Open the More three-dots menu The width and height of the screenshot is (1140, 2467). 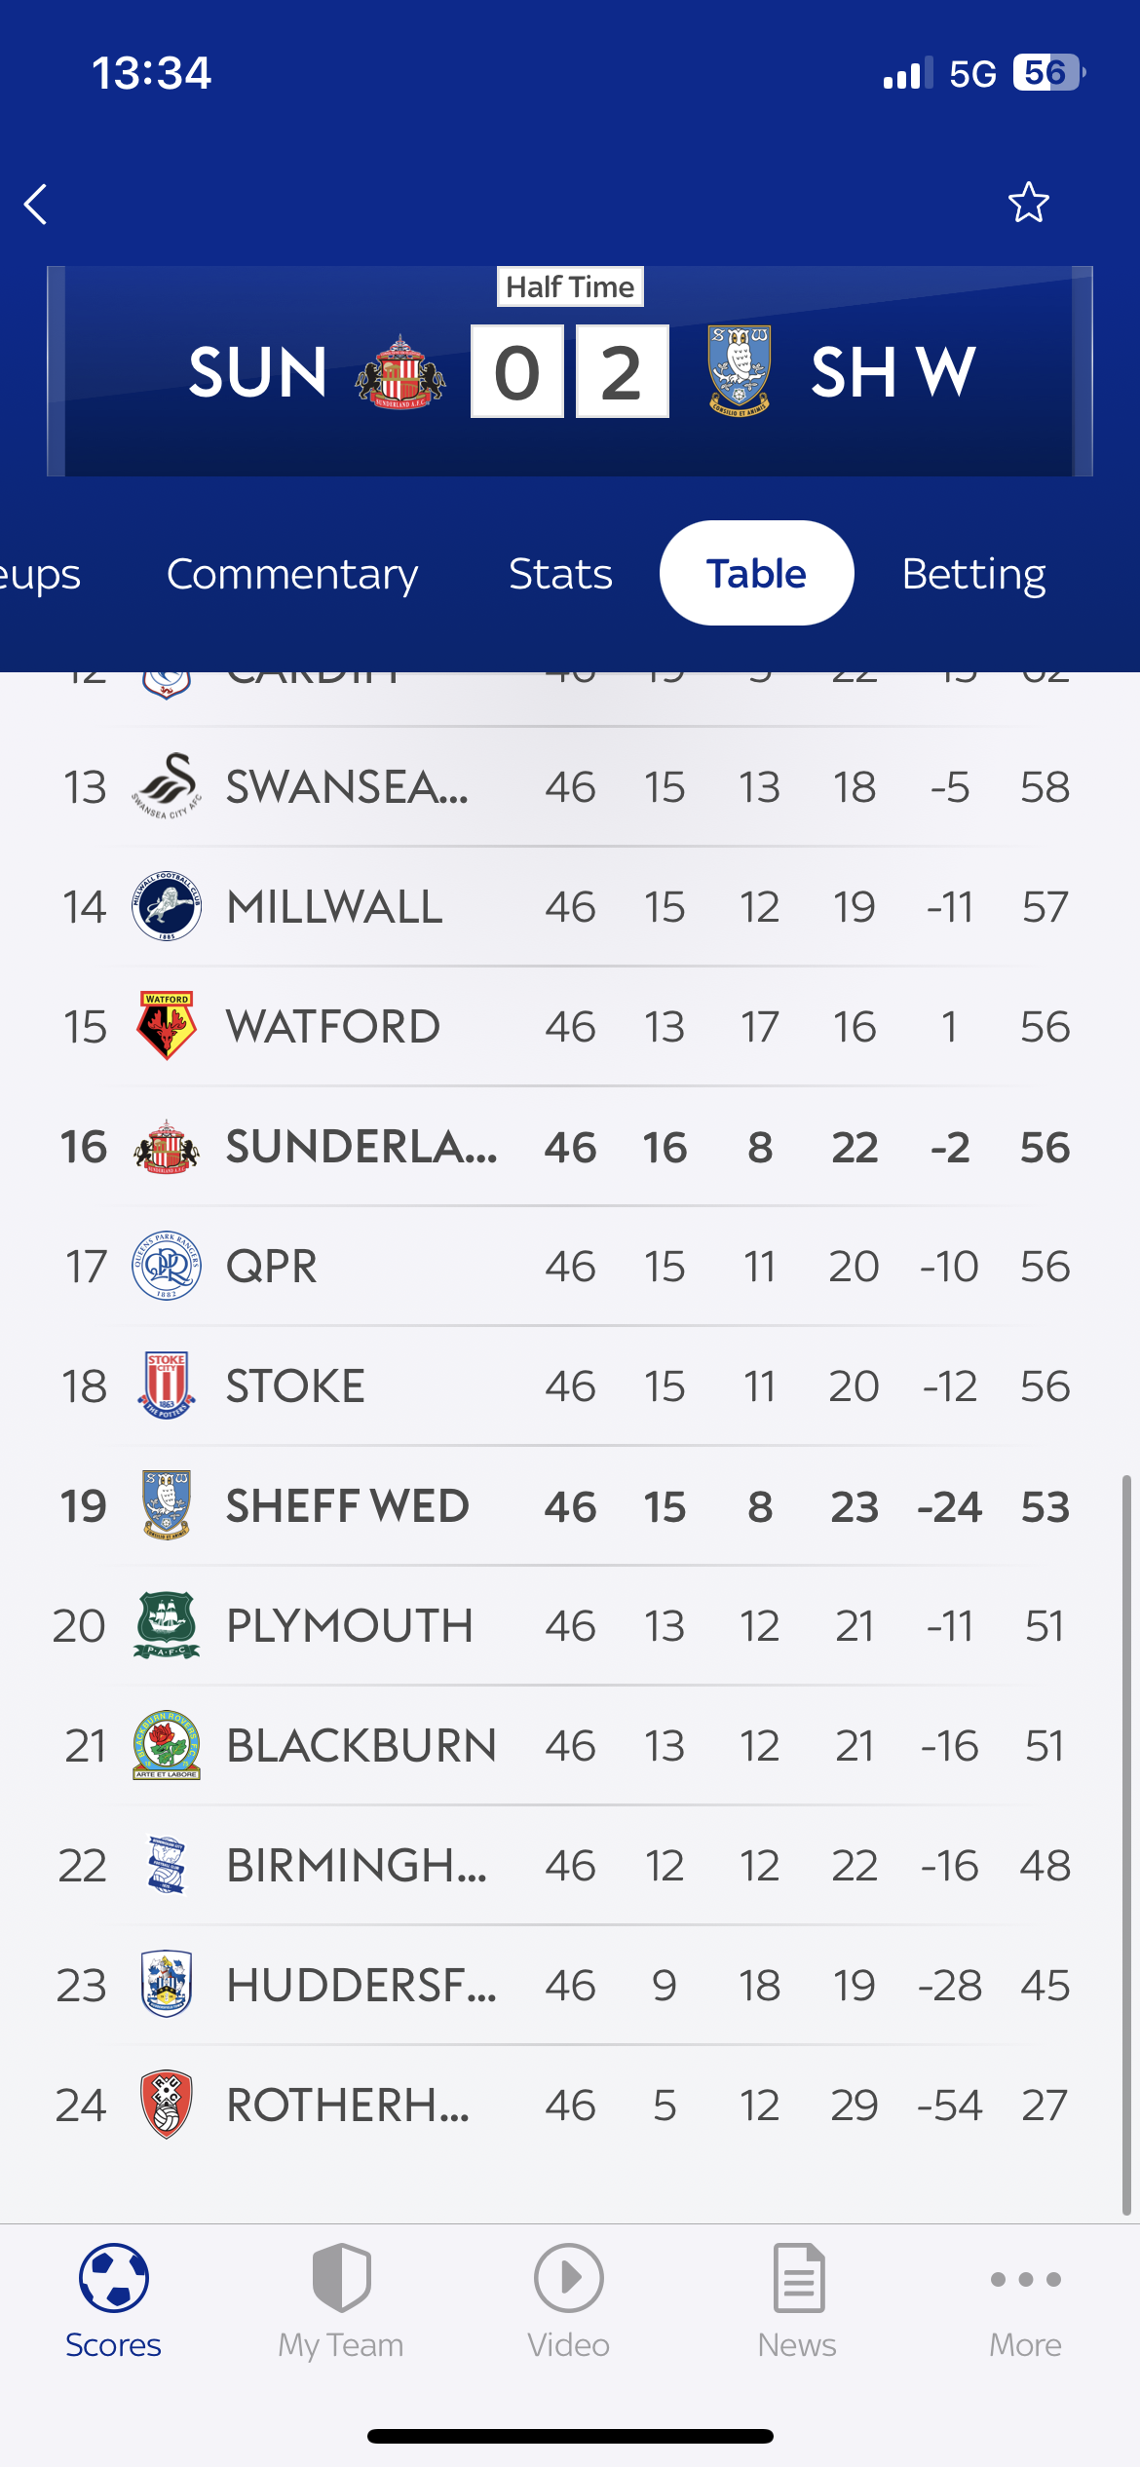coord(1026,2279)
